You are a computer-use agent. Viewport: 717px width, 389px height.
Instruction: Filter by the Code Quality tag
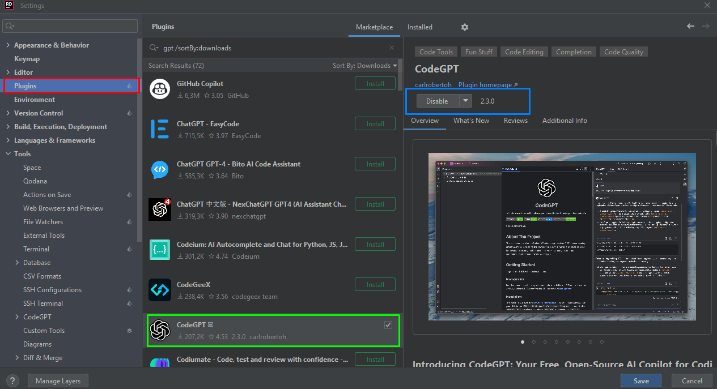click(623, 52)
